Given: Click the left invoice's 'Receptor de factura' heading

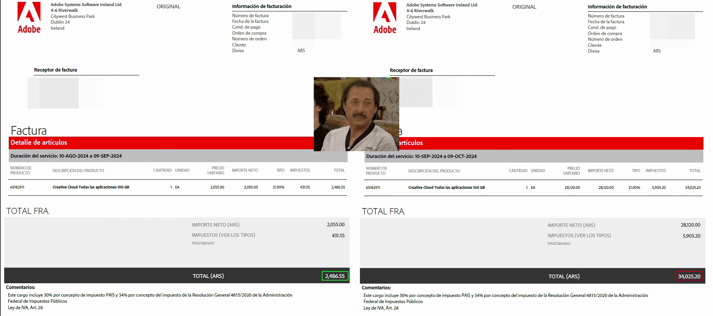Looking at the screenshot, I should 55,70.
